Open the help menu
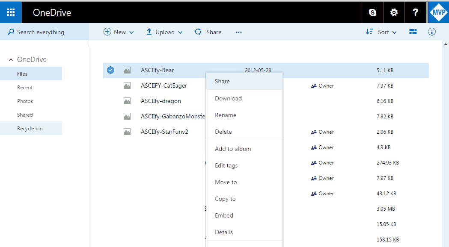 tap(415, 12)
